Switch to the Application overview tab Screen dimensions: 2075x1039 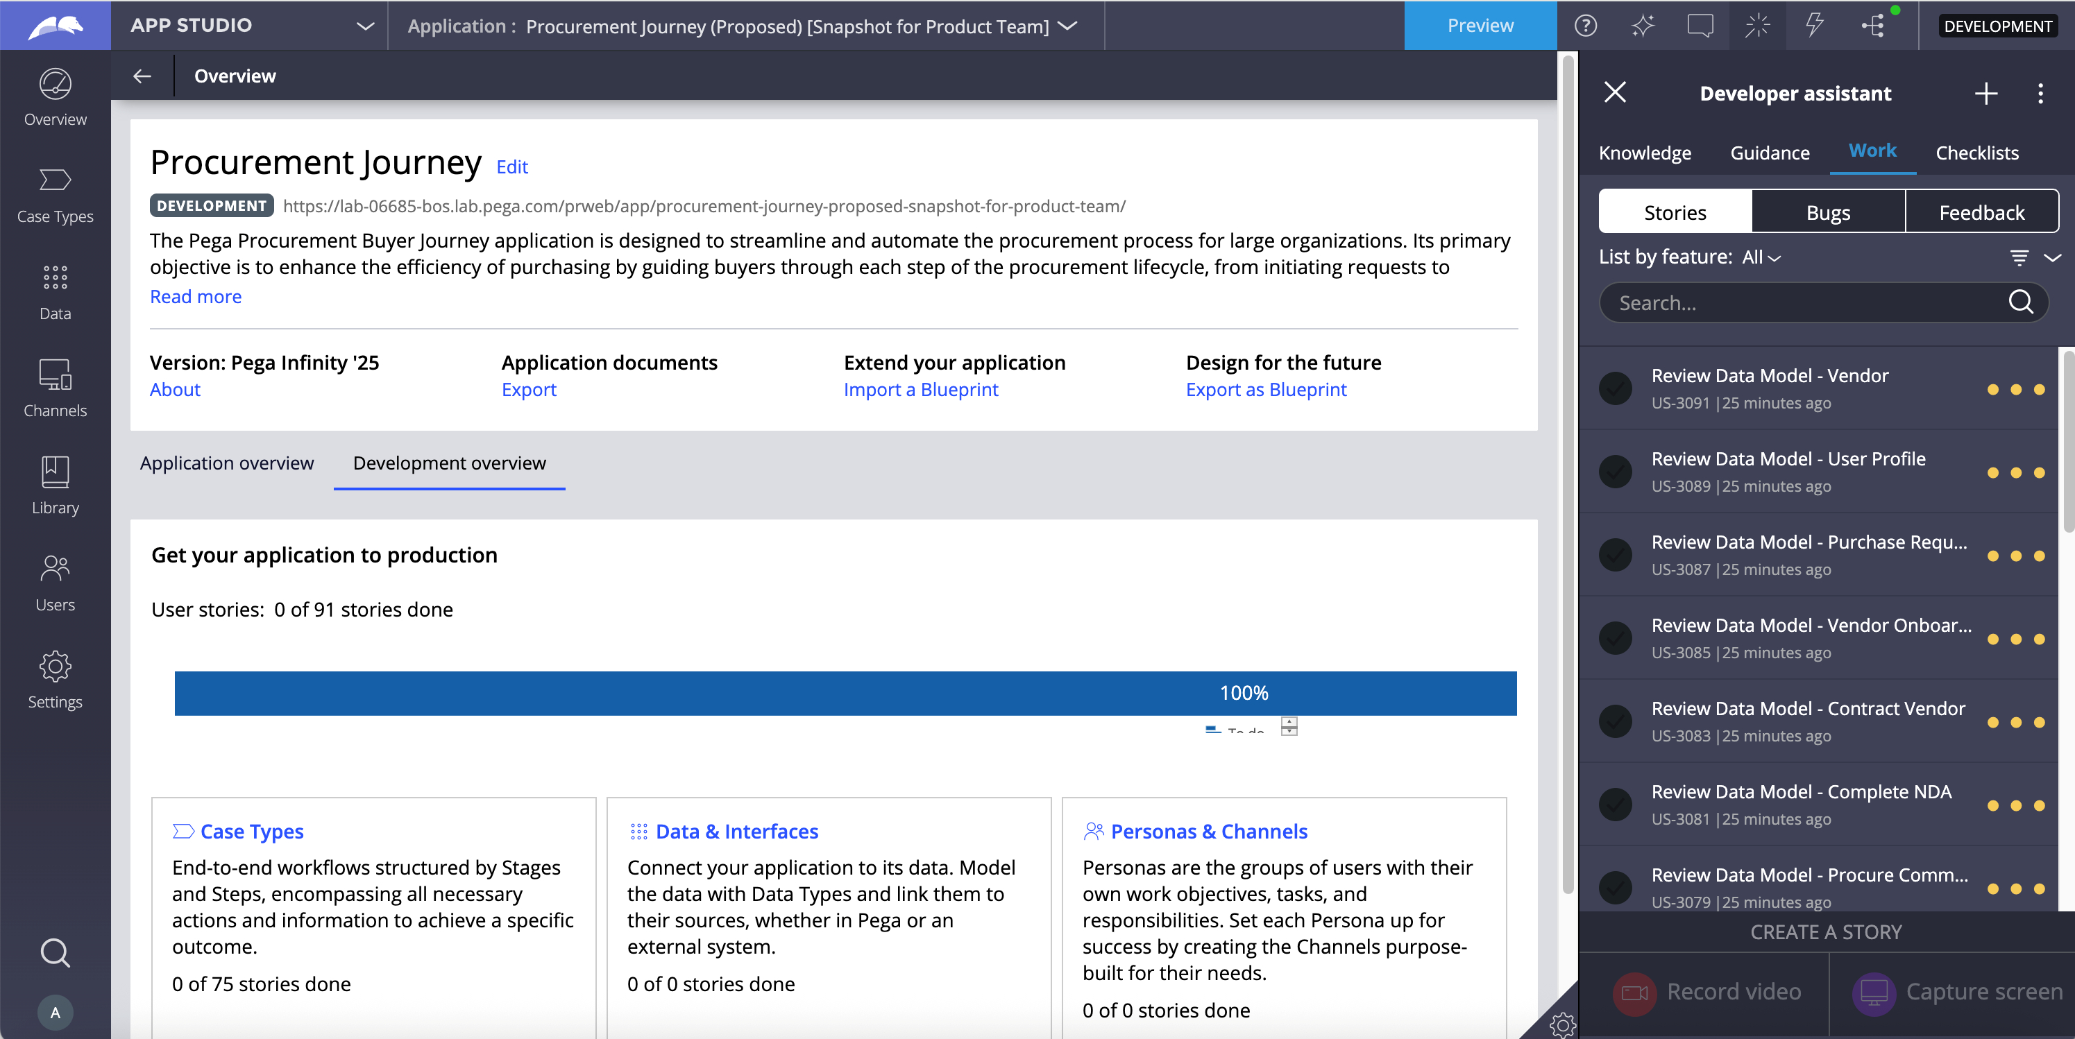tap(226, 463)
